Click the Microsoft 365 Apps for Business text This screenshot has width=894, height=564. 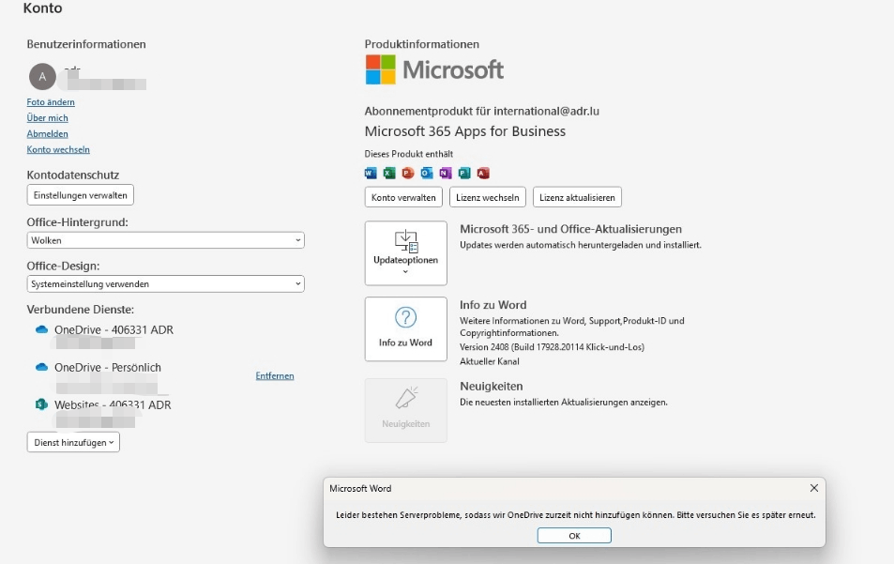(x=465, y=131)
